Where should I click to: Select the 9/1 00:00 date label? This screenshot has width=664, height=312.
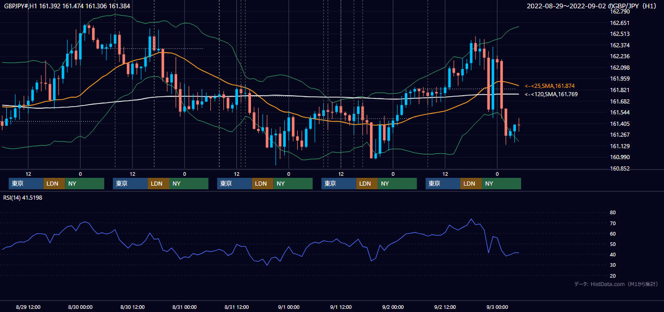click(x=289, y=307)
